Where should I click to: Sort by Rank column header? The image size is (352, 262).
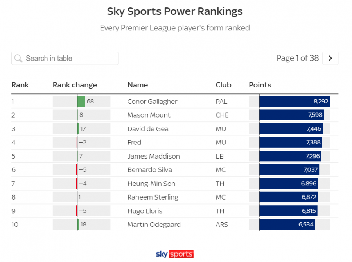20,85
